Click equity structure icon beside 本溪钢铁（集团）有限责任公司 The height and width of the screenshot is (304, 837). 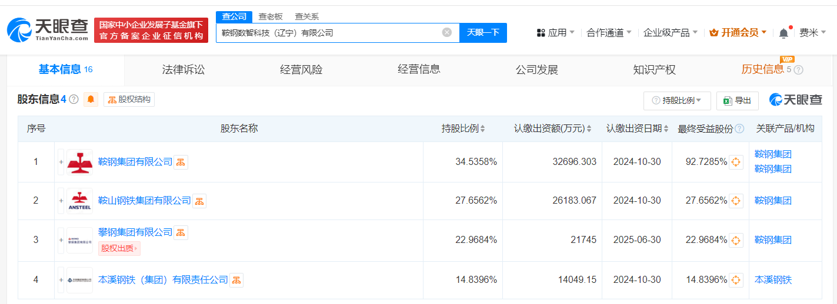click(x=236, y=280)
